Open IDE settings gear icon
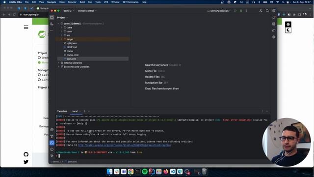The width and height of the screenshot is (314, 177). pyautogui.click(x=274, y=11)
